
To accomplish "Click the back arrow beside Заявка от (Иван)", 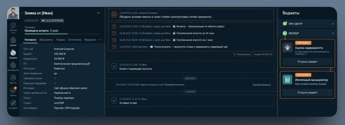I will pos(22,13).
